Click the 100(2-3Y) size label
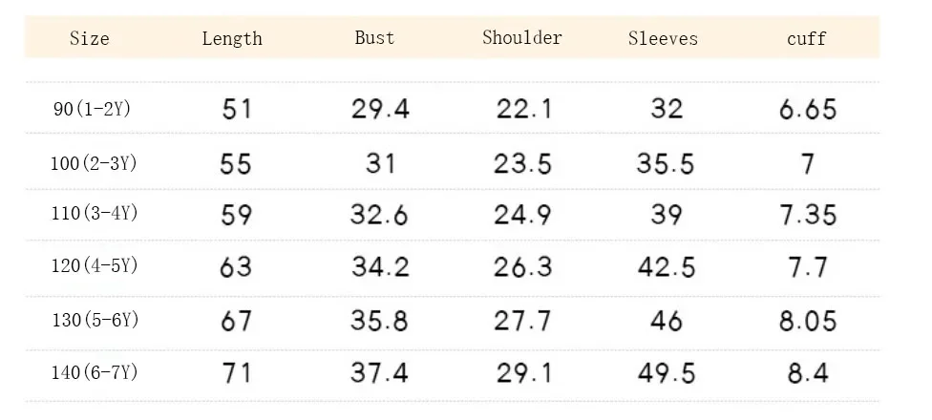The image size is (932, 420). [x=94, y=163]
